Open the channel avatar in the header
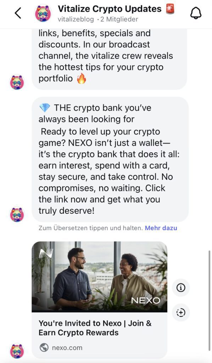The height and width of the screenshot is (363, 212). coord(43,13)
